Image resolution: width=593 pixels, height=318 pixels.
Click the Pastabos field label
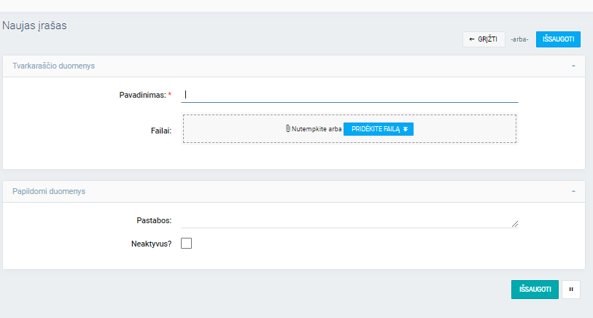tap(154, 220)
